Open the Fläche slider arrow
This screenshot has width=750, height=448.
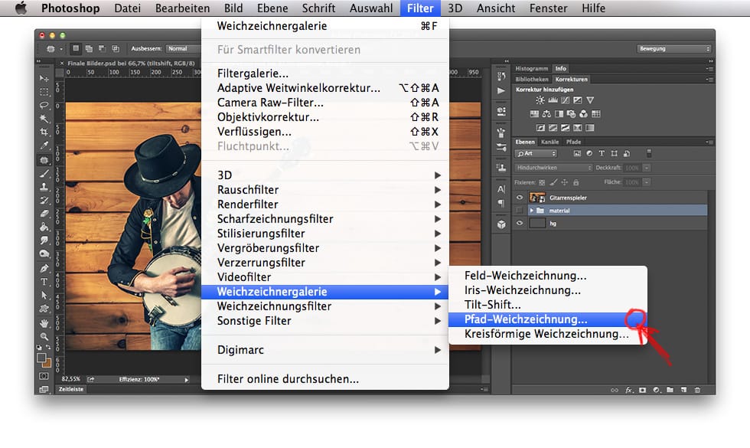647,182
